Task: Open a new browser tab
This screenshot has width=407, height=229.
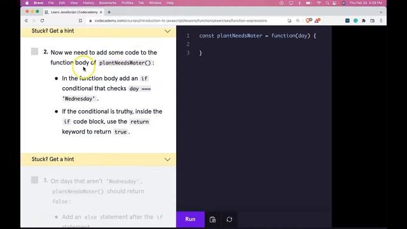Action: [x=109, y=12]
